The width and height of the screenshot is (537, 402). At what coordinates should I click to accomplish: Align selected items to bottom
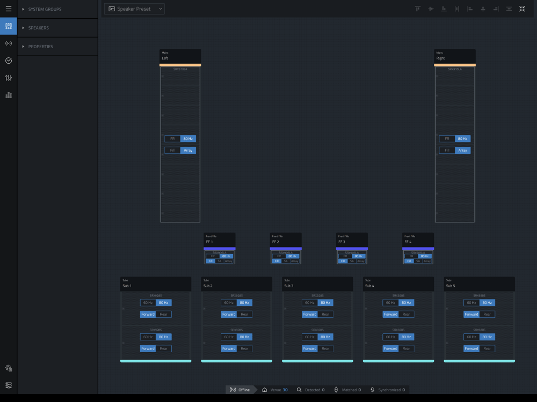444,9
